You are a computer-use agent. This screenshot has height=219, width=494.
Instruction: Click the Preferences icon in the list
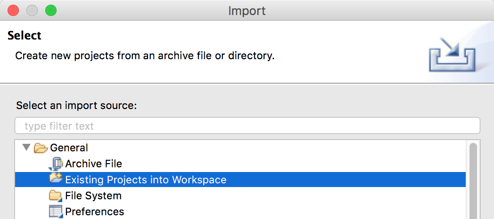56,211
